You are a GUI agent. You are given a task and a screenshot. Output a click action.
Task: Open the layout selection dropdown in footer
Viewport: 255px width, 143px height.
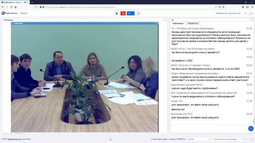(228, 139)
